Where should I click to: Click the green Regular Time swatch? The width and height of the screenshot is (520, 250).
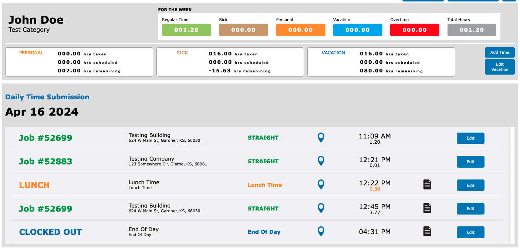point(186,30)
